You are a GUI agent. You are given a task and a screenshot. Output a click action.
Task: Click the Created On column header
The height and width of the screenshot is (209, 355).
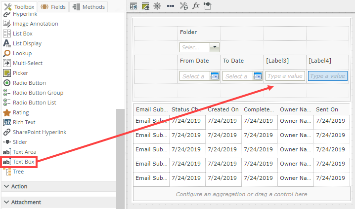pos(223,109)
